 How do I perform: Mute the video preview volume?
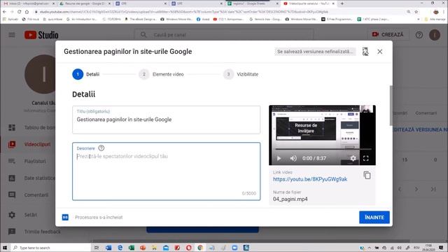tap(293, 158)
